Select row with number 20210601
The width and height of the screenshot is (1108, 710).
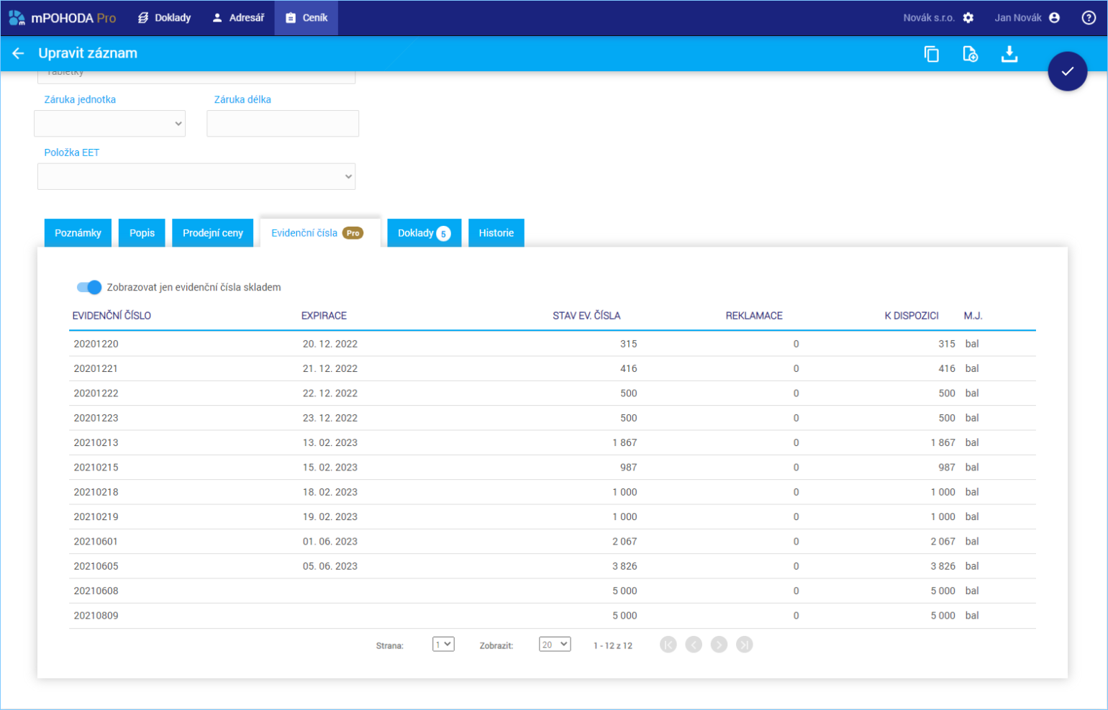[x=553, y=542]
